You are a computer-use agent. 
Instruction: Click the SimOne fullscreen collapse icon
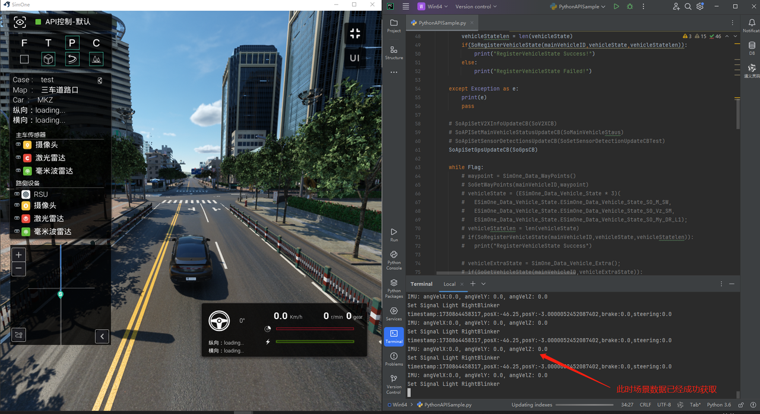pyautogui.click(x=355, y=34)
